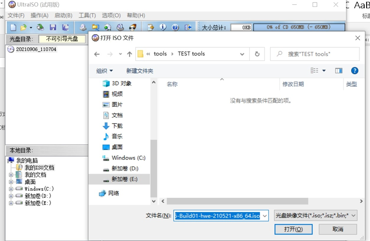The width and height of the screenshot is (370, 241).
Task: Select the 20210906_110704 disc icon in the tree
Action: coord(11,49)
